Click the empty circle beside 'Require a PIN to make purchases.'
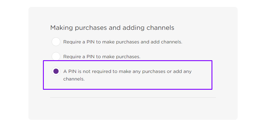Image resolution: width=262 pixels, height=121 pixels. [x=56, y=56]
